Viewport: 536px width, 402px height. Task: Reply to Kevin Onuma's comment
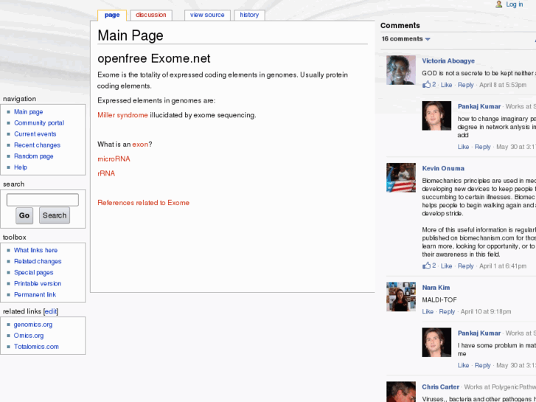coord(465,266)
